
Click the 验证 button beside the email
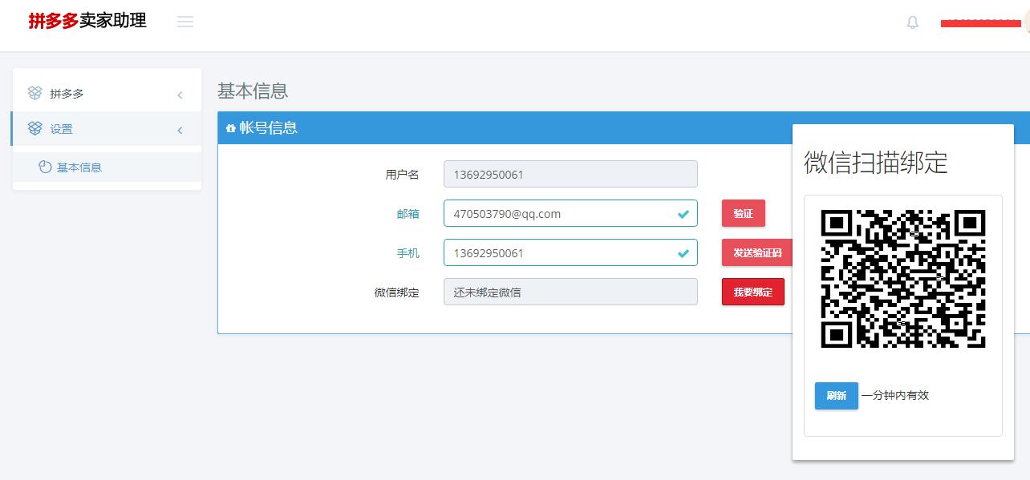743,213
